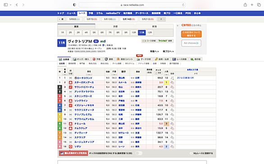Click the race.netkeiba.com address bar
264x164 pixels.
pos(132,5)
